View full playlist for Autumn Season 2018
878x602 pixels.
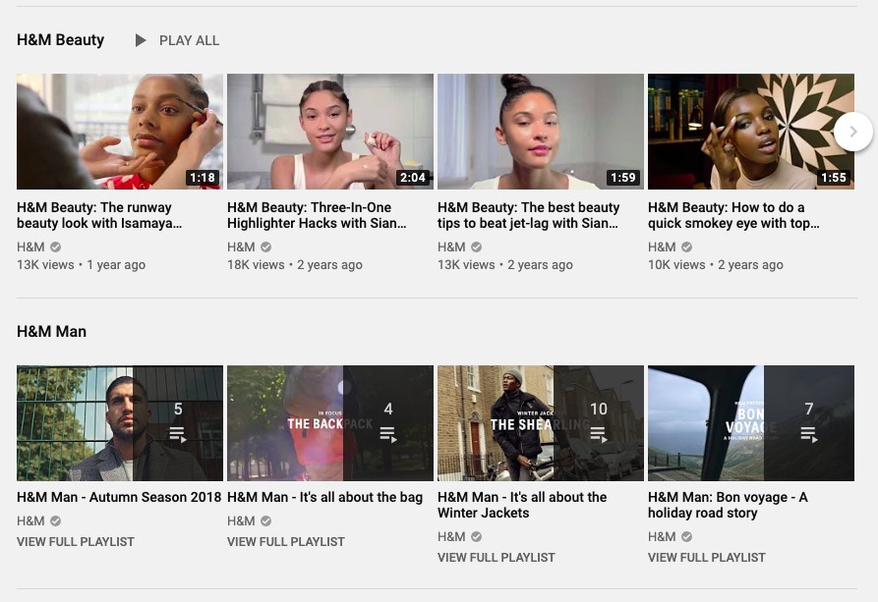(76, 542)
